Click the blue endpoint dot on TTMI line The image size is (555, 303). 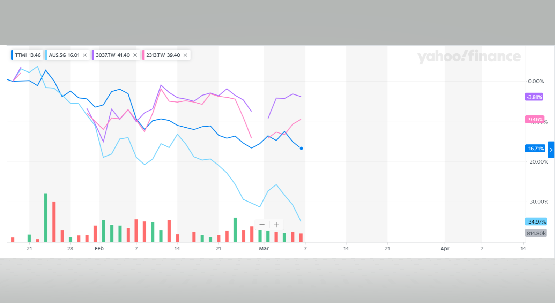[301, 149]
